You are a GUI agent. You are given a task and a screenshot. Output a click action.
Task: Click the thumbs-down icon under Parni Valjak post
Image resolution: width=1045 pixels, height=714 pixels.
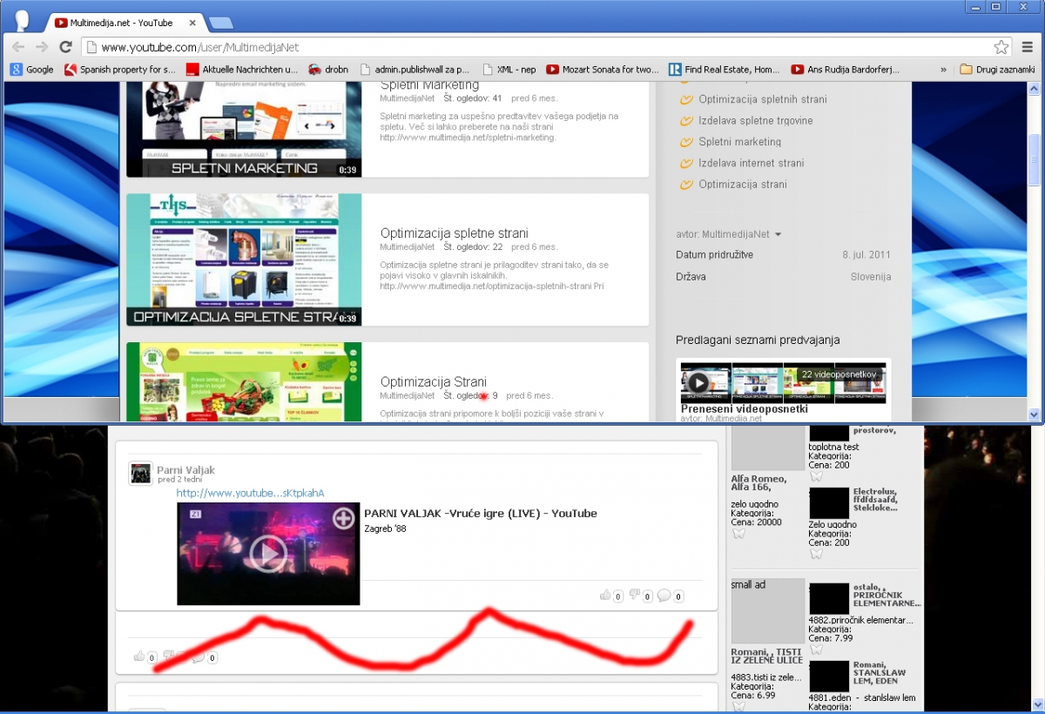tap(635, 596)
